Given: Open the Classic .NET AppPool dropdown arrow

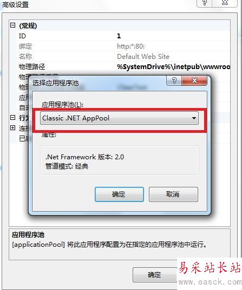Looking at the screenshot, I should [x=194, y=118].
